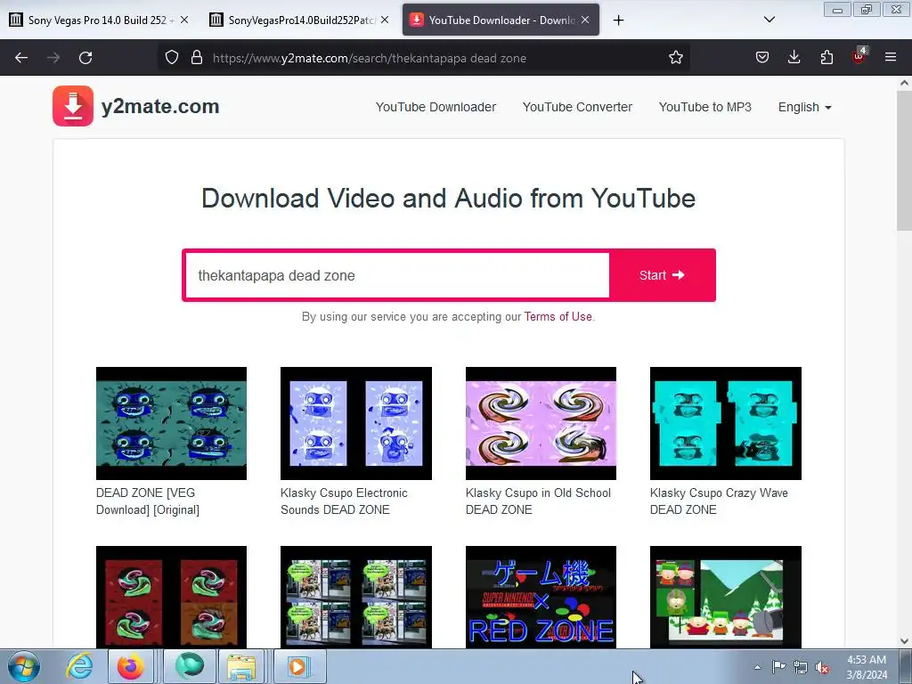
Task: Click the search box containing thekantapapa dead zone
Action: pyautogui.click(x=397, y=275)
